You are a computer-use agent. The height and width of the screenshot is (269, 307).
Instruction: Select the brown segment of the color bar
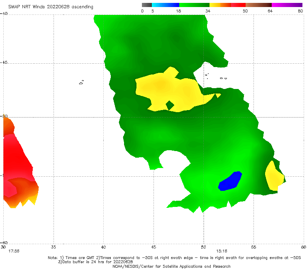[x=258, y=5]
